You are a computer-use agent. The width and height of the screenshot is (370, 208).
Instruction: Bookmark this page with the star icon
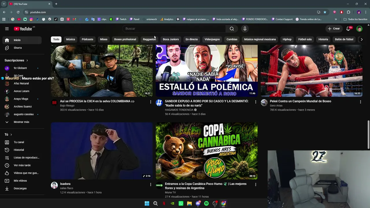(x=325, y=12)
